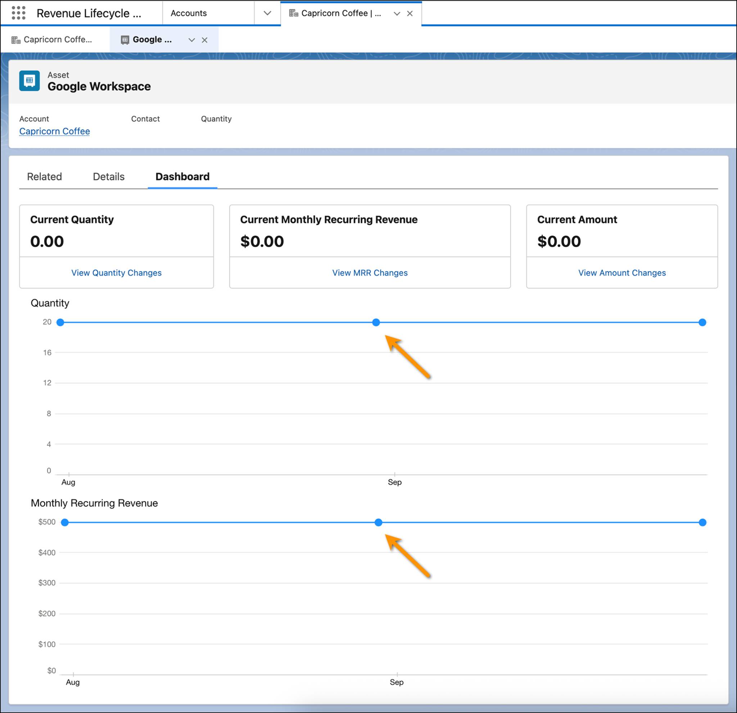Click the Google Workspace asset title
Viewport: 737px width, 713px height.
pyautogui.click(x=99, y=86)
